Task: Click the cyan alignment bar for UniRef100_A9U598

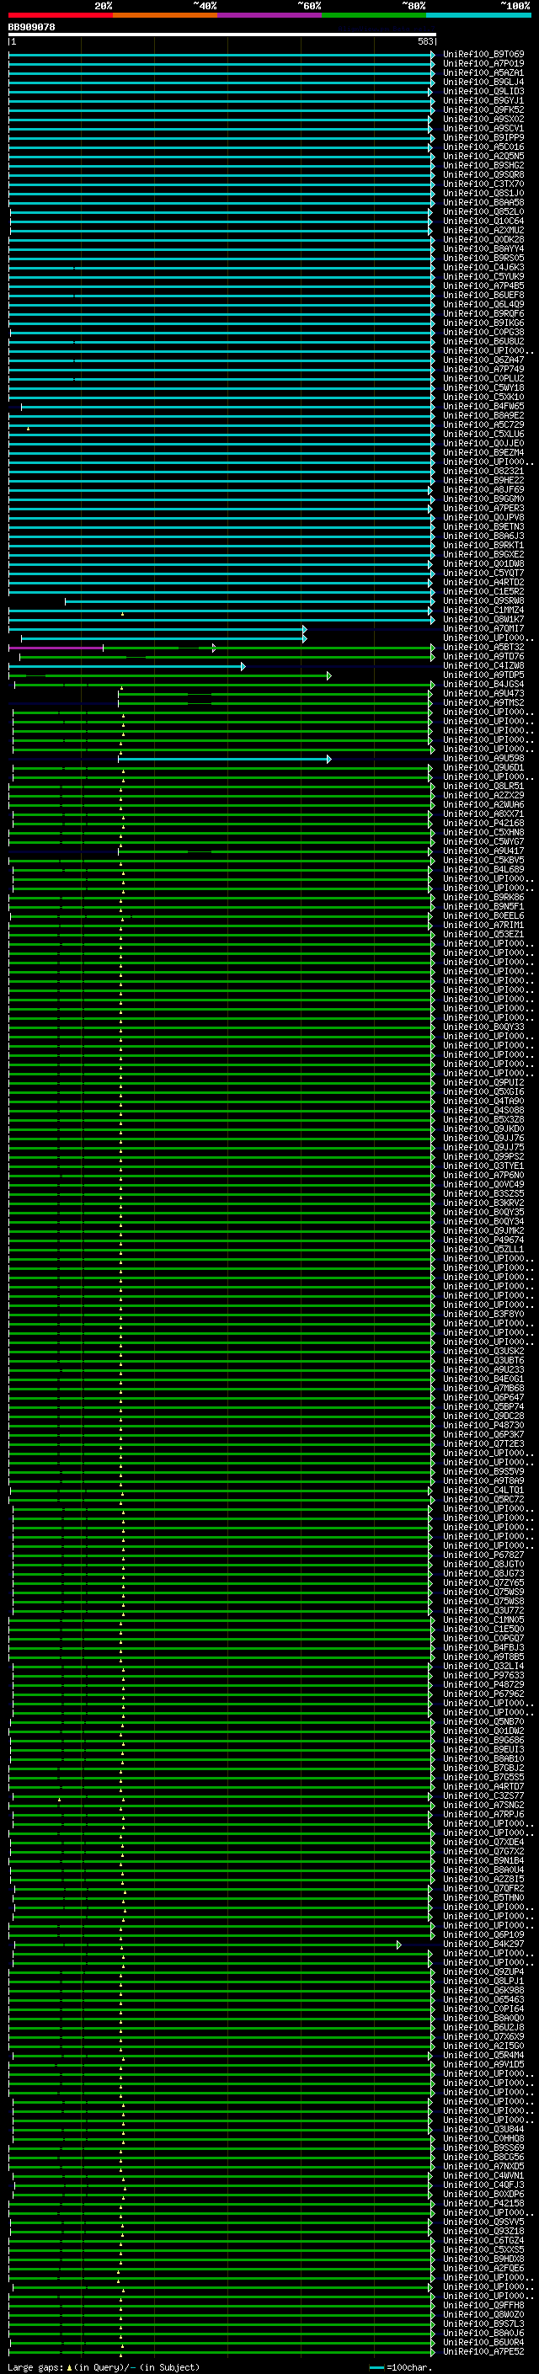Action: click(x=225, y=760)
